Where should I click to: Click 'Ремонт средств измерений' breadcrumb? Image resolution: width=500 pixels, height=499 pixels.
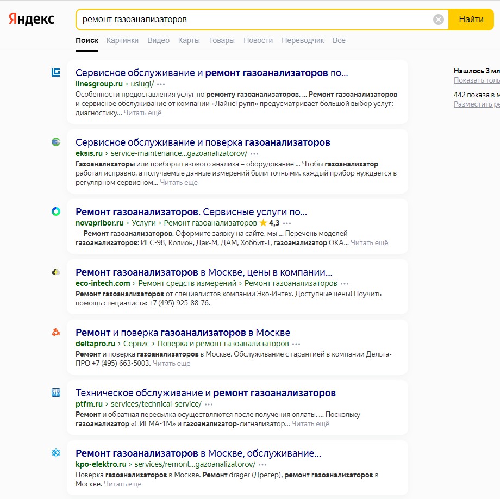pos(187,283)
